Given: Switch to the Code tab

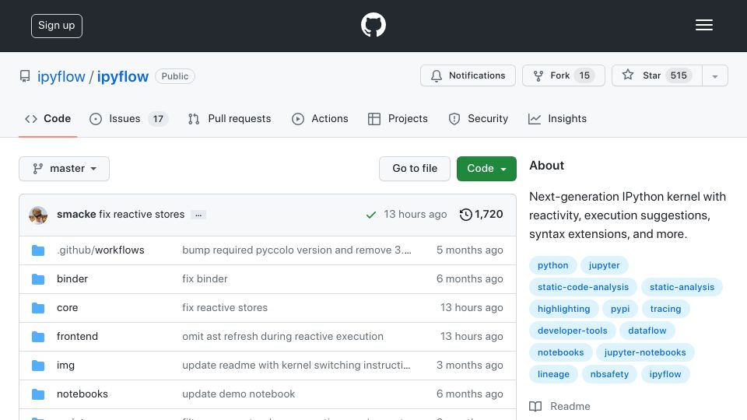Looking at the screenshot, I should [x=48, y=118].
